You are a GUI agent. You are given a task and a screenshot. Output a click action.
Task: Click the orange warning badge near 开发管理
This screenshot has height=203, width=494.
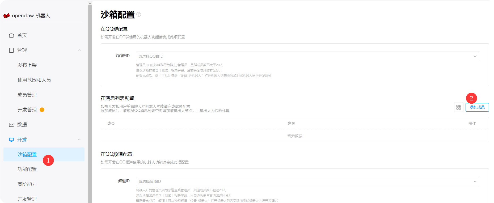42,110
